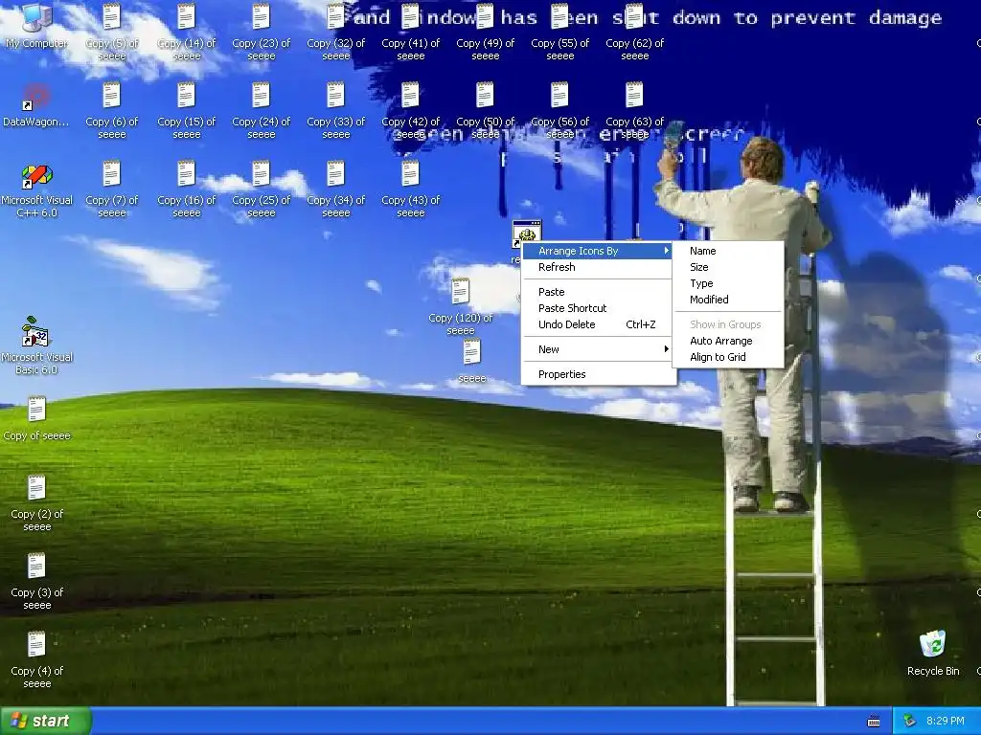Select the Recycle Bin icon

(x=933, y=653)
